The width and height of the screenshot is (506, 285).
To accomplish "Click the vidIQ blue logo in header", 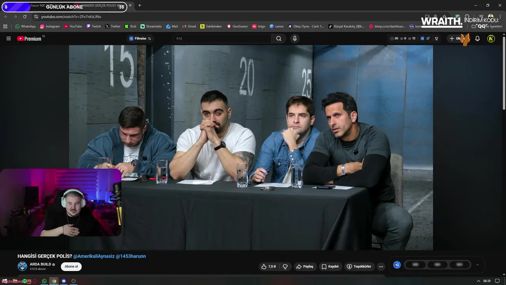I will (x=422, y=38).
